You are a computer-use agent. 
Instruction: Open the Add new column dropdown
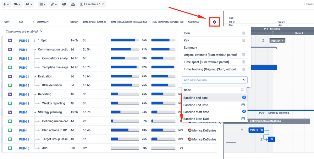coord(214,80)
